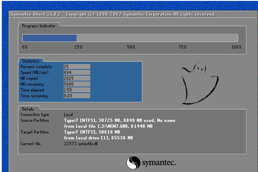Select the Details tab label
258x172 pixels.
coord(28,109)
